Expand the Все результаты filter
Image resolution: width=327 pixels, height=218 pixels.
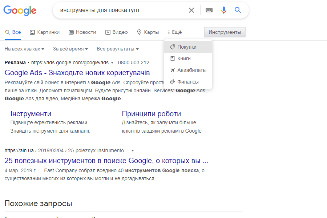tap(117, 49)
